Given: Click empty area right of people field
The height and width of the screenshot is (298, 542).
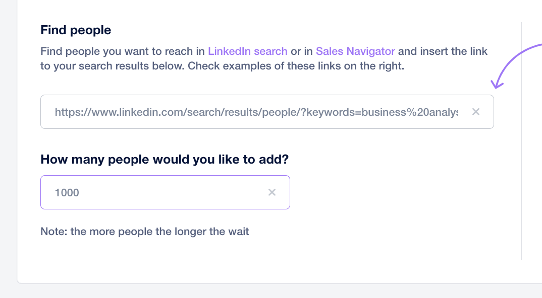Looking at the screenshot, I should coord(404,192).
